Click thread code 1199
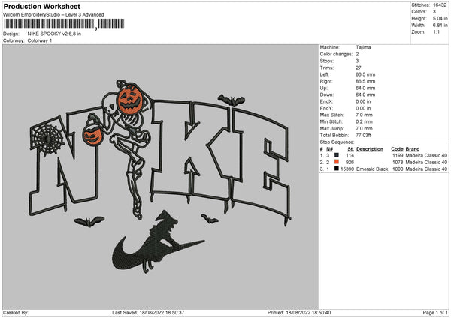451x318 pixels. pyautogui.click(x=398, y=155)
